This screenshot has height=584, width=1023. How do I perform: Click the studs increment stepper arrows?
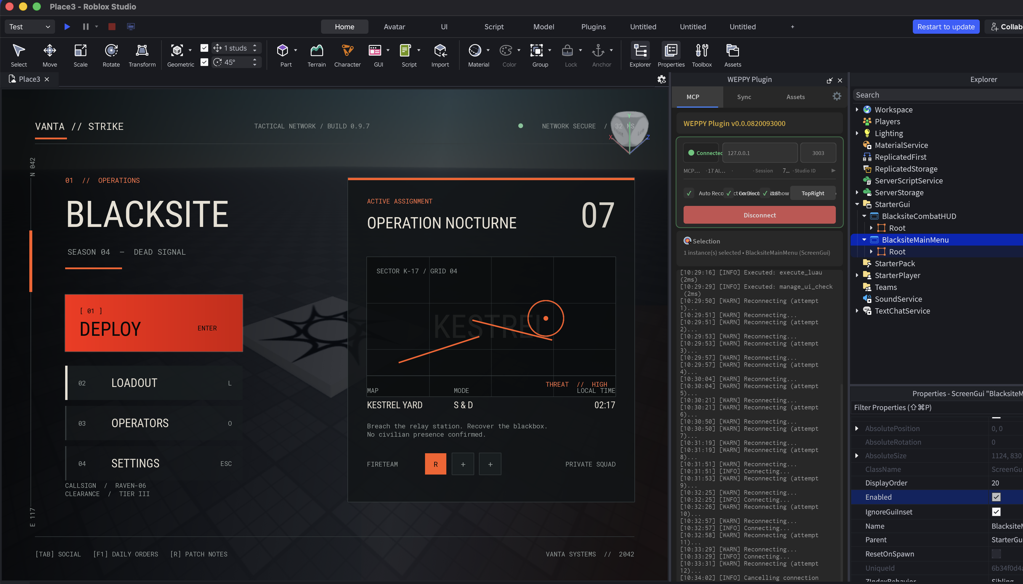(254, 48)
